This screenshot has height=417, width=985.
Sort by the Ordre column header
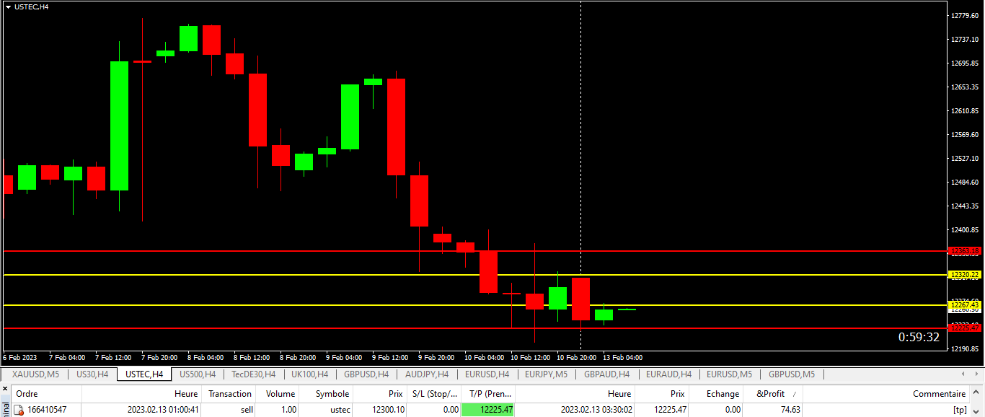tap(46, 394)
